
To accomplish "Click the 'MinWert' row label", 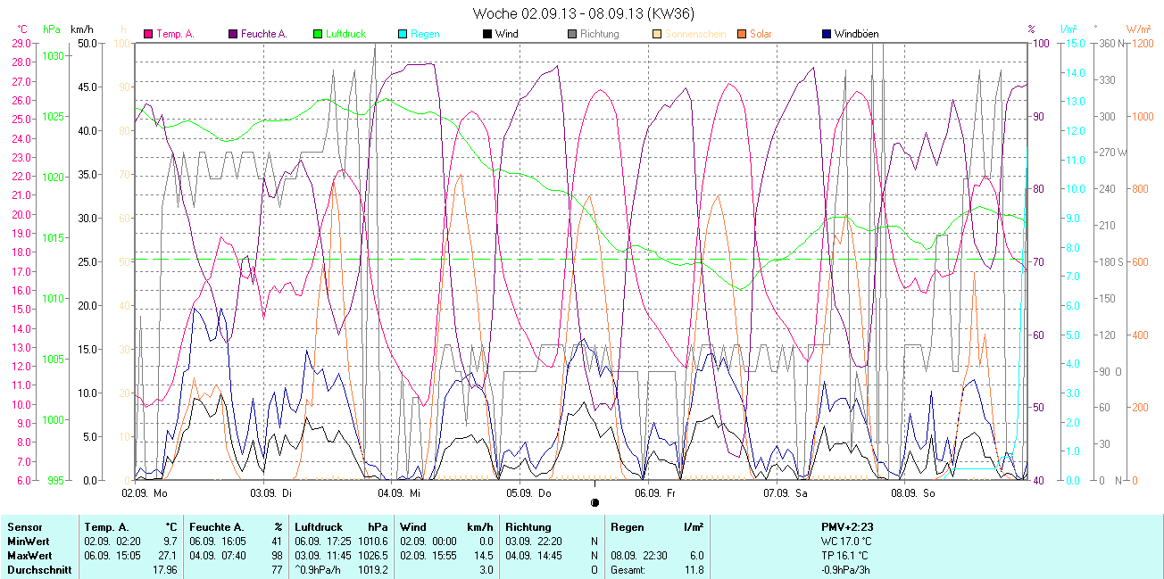I will (x=28, y=542).
